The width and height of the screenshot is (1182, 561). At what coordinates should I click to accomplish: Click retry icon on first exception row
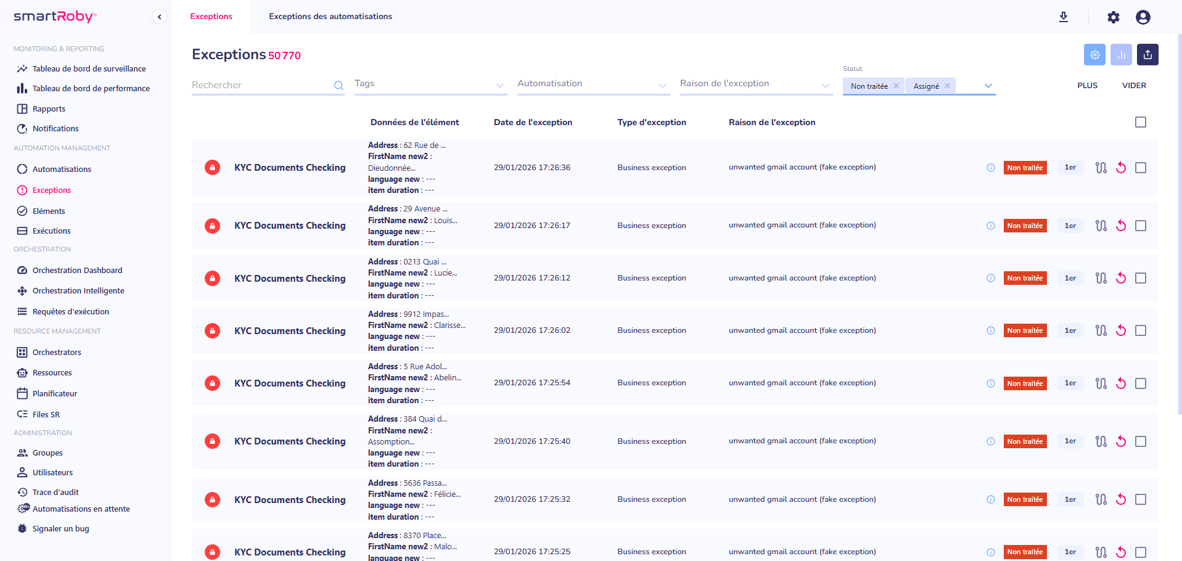(x=1121, y=168)
